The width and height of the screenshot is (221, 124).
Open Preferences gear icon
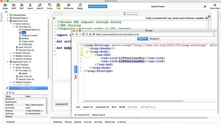(x=69, y=5)
